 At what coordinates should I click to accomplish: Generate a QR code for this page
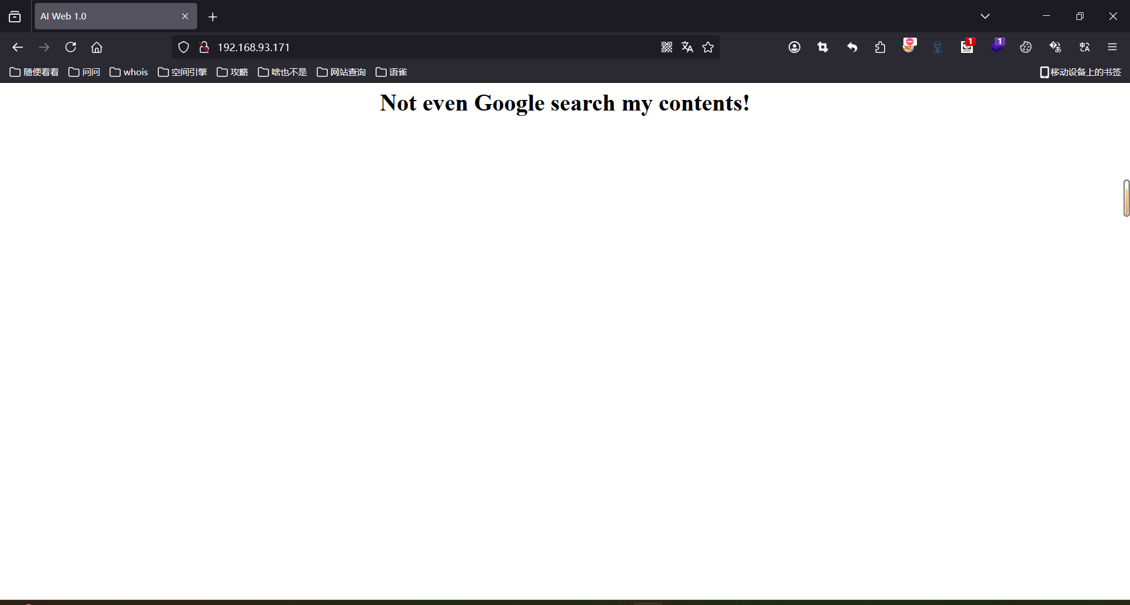pyautogui.click(x=667, y=47)
